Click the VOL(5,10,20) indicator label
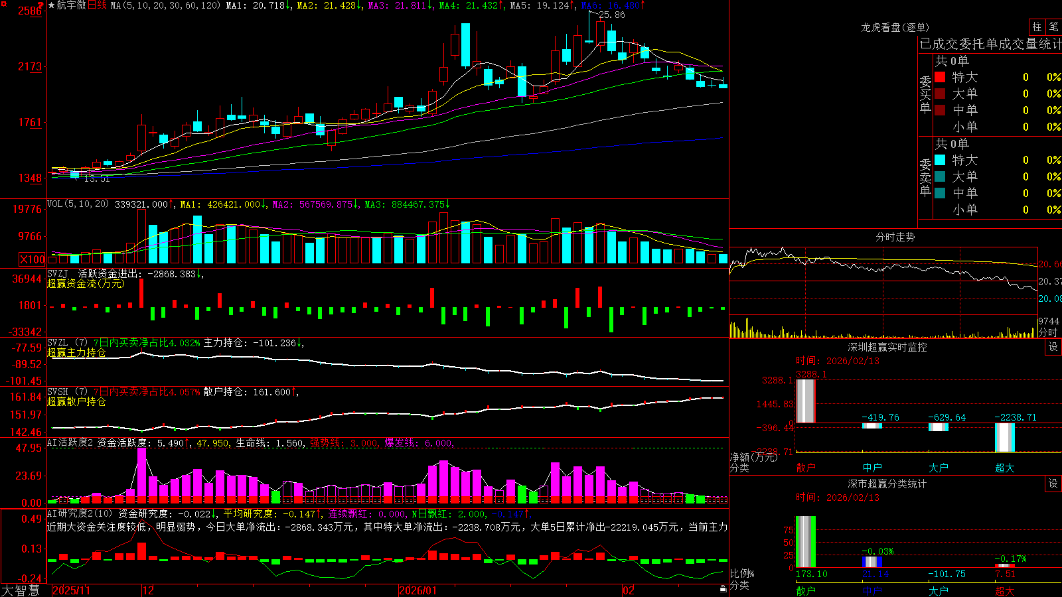This screenshot has width=1062, height=597. click(x=78, y=204)
